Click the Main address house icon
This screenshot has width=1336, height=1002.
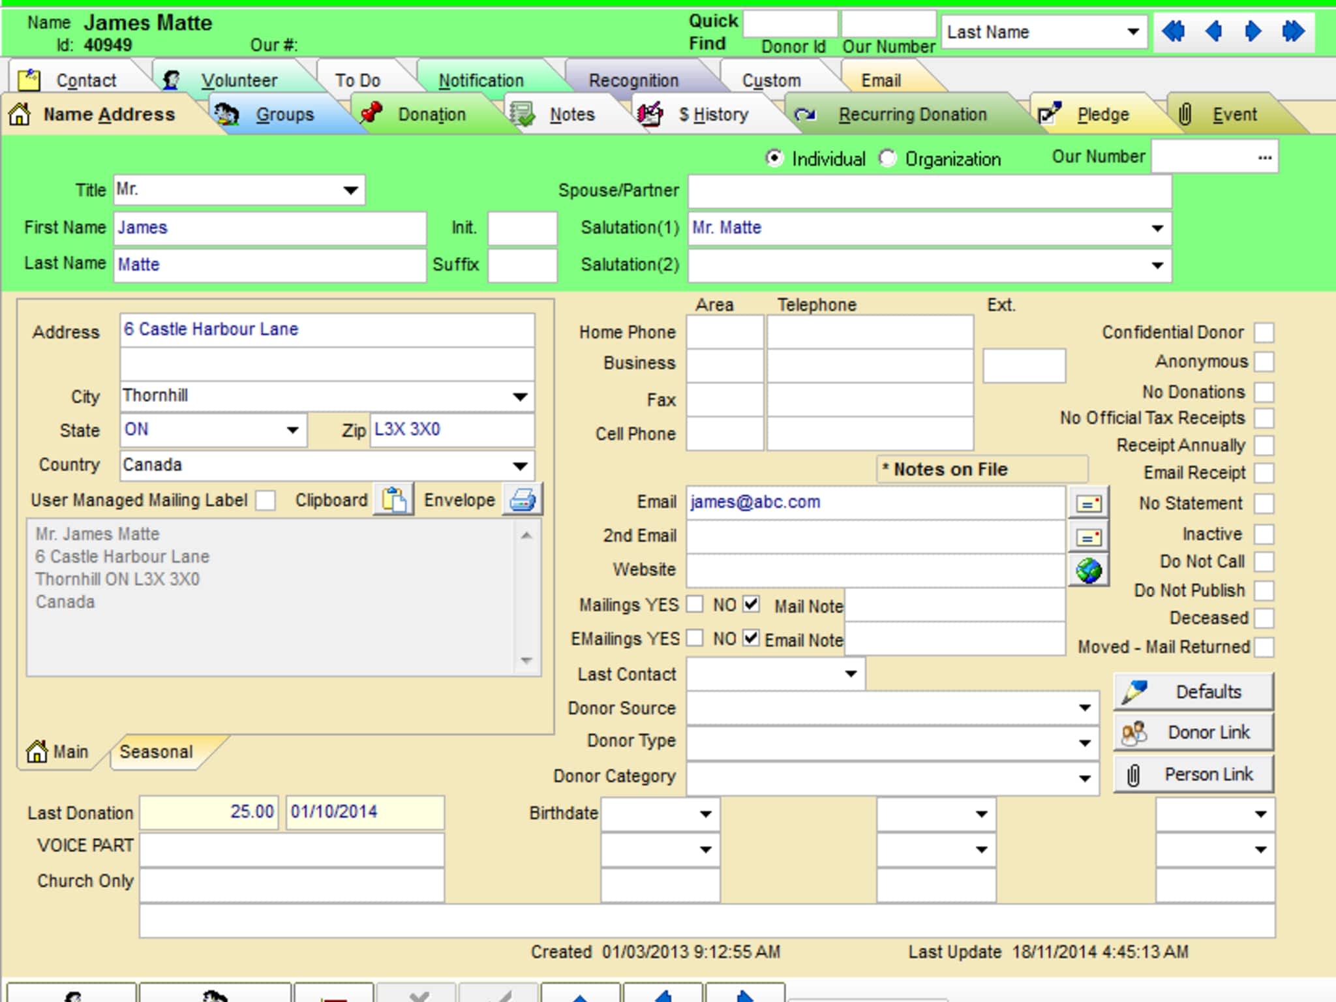pyautogui.click(x=37, y=751)
